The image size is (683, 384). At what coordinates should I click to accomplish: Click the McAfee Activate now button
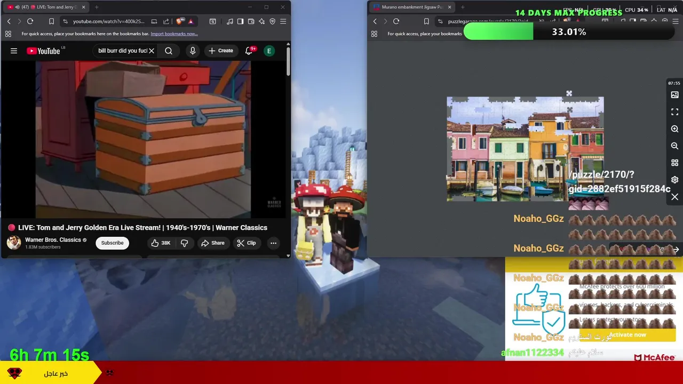(x=628, y=335)
